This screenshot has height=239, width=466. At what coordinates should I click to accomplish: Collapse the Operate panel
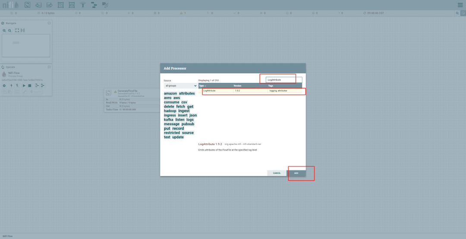(x=49, y=67)
